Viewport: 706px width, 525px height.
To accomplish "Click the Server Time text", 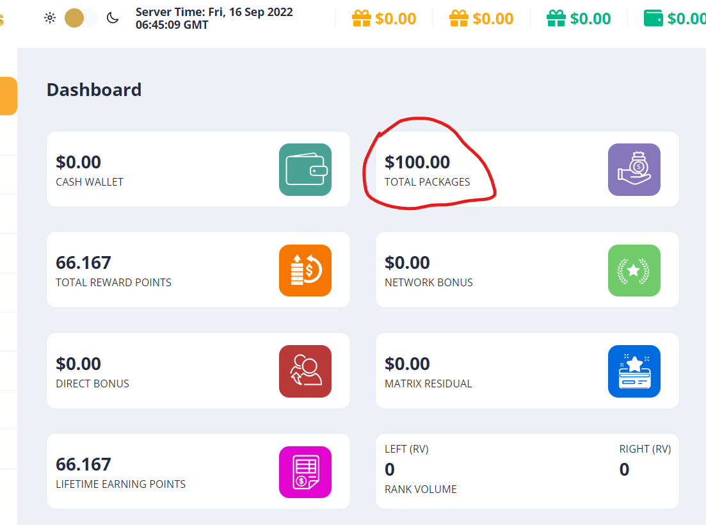I will pyautogui.click(x=214, y=19).
